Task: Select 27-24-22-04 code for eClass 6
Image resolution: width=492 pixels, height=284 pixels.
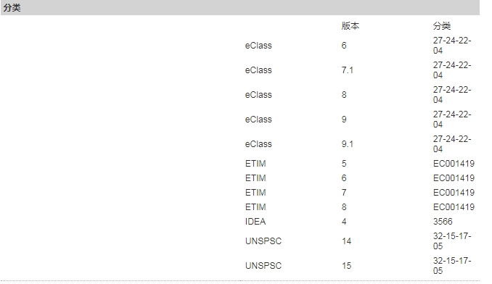Action: [x=452, y=46]
